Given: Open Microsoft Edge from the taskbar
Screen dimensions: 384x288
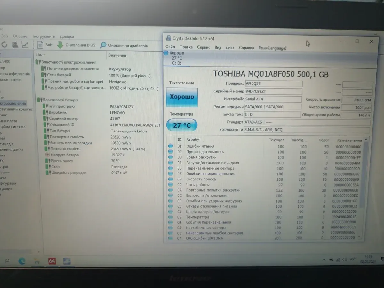Looking at the screenshot, I should [x=22, y=261].
